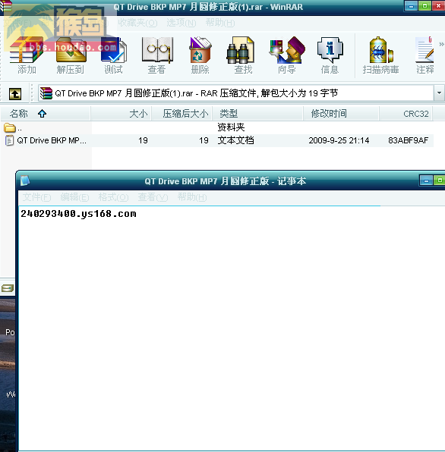Open Notepad Edit (编辑) menu
Image resolution: width=445 pixels, height=452 pixels.
(x=74, y=197)
